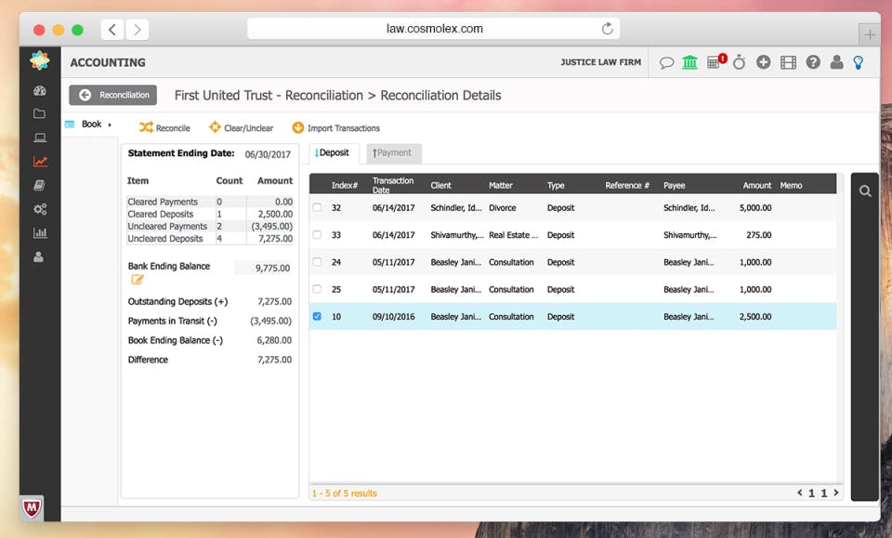Edit Bank Ending Balance with pencil icon
892x538 pixels.
point(138,280)
